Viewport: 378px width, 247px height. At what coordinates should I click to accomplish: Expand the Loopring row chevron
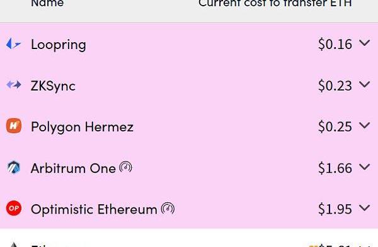pos(364,43)
